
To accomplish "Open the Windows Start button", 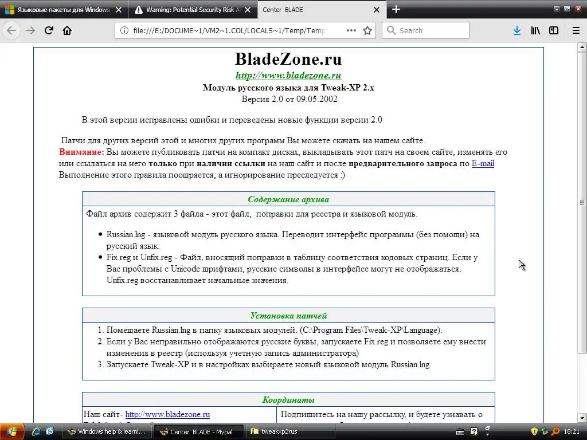I will coord(12,431).
